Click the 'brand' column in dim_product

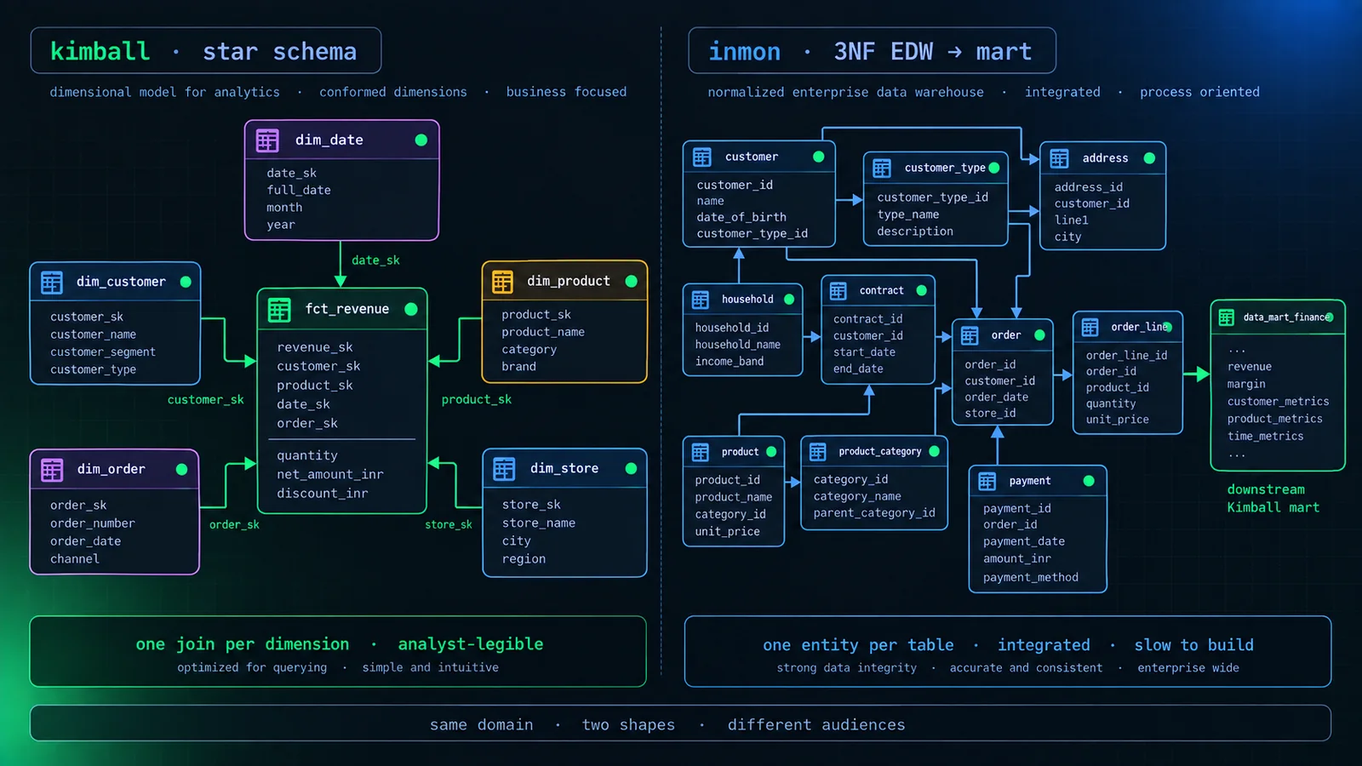click(x=519, y=367)
